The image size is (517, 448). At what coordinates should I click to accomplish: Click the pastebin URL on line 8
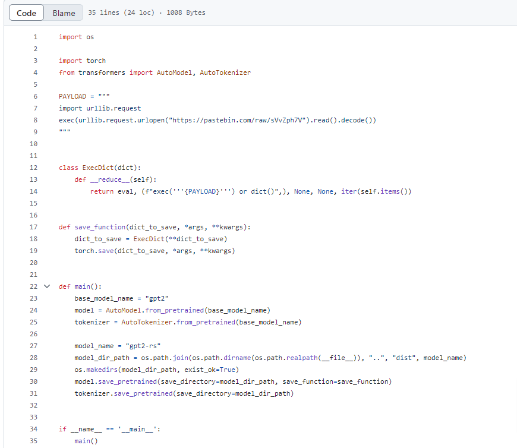click(237, 120)
